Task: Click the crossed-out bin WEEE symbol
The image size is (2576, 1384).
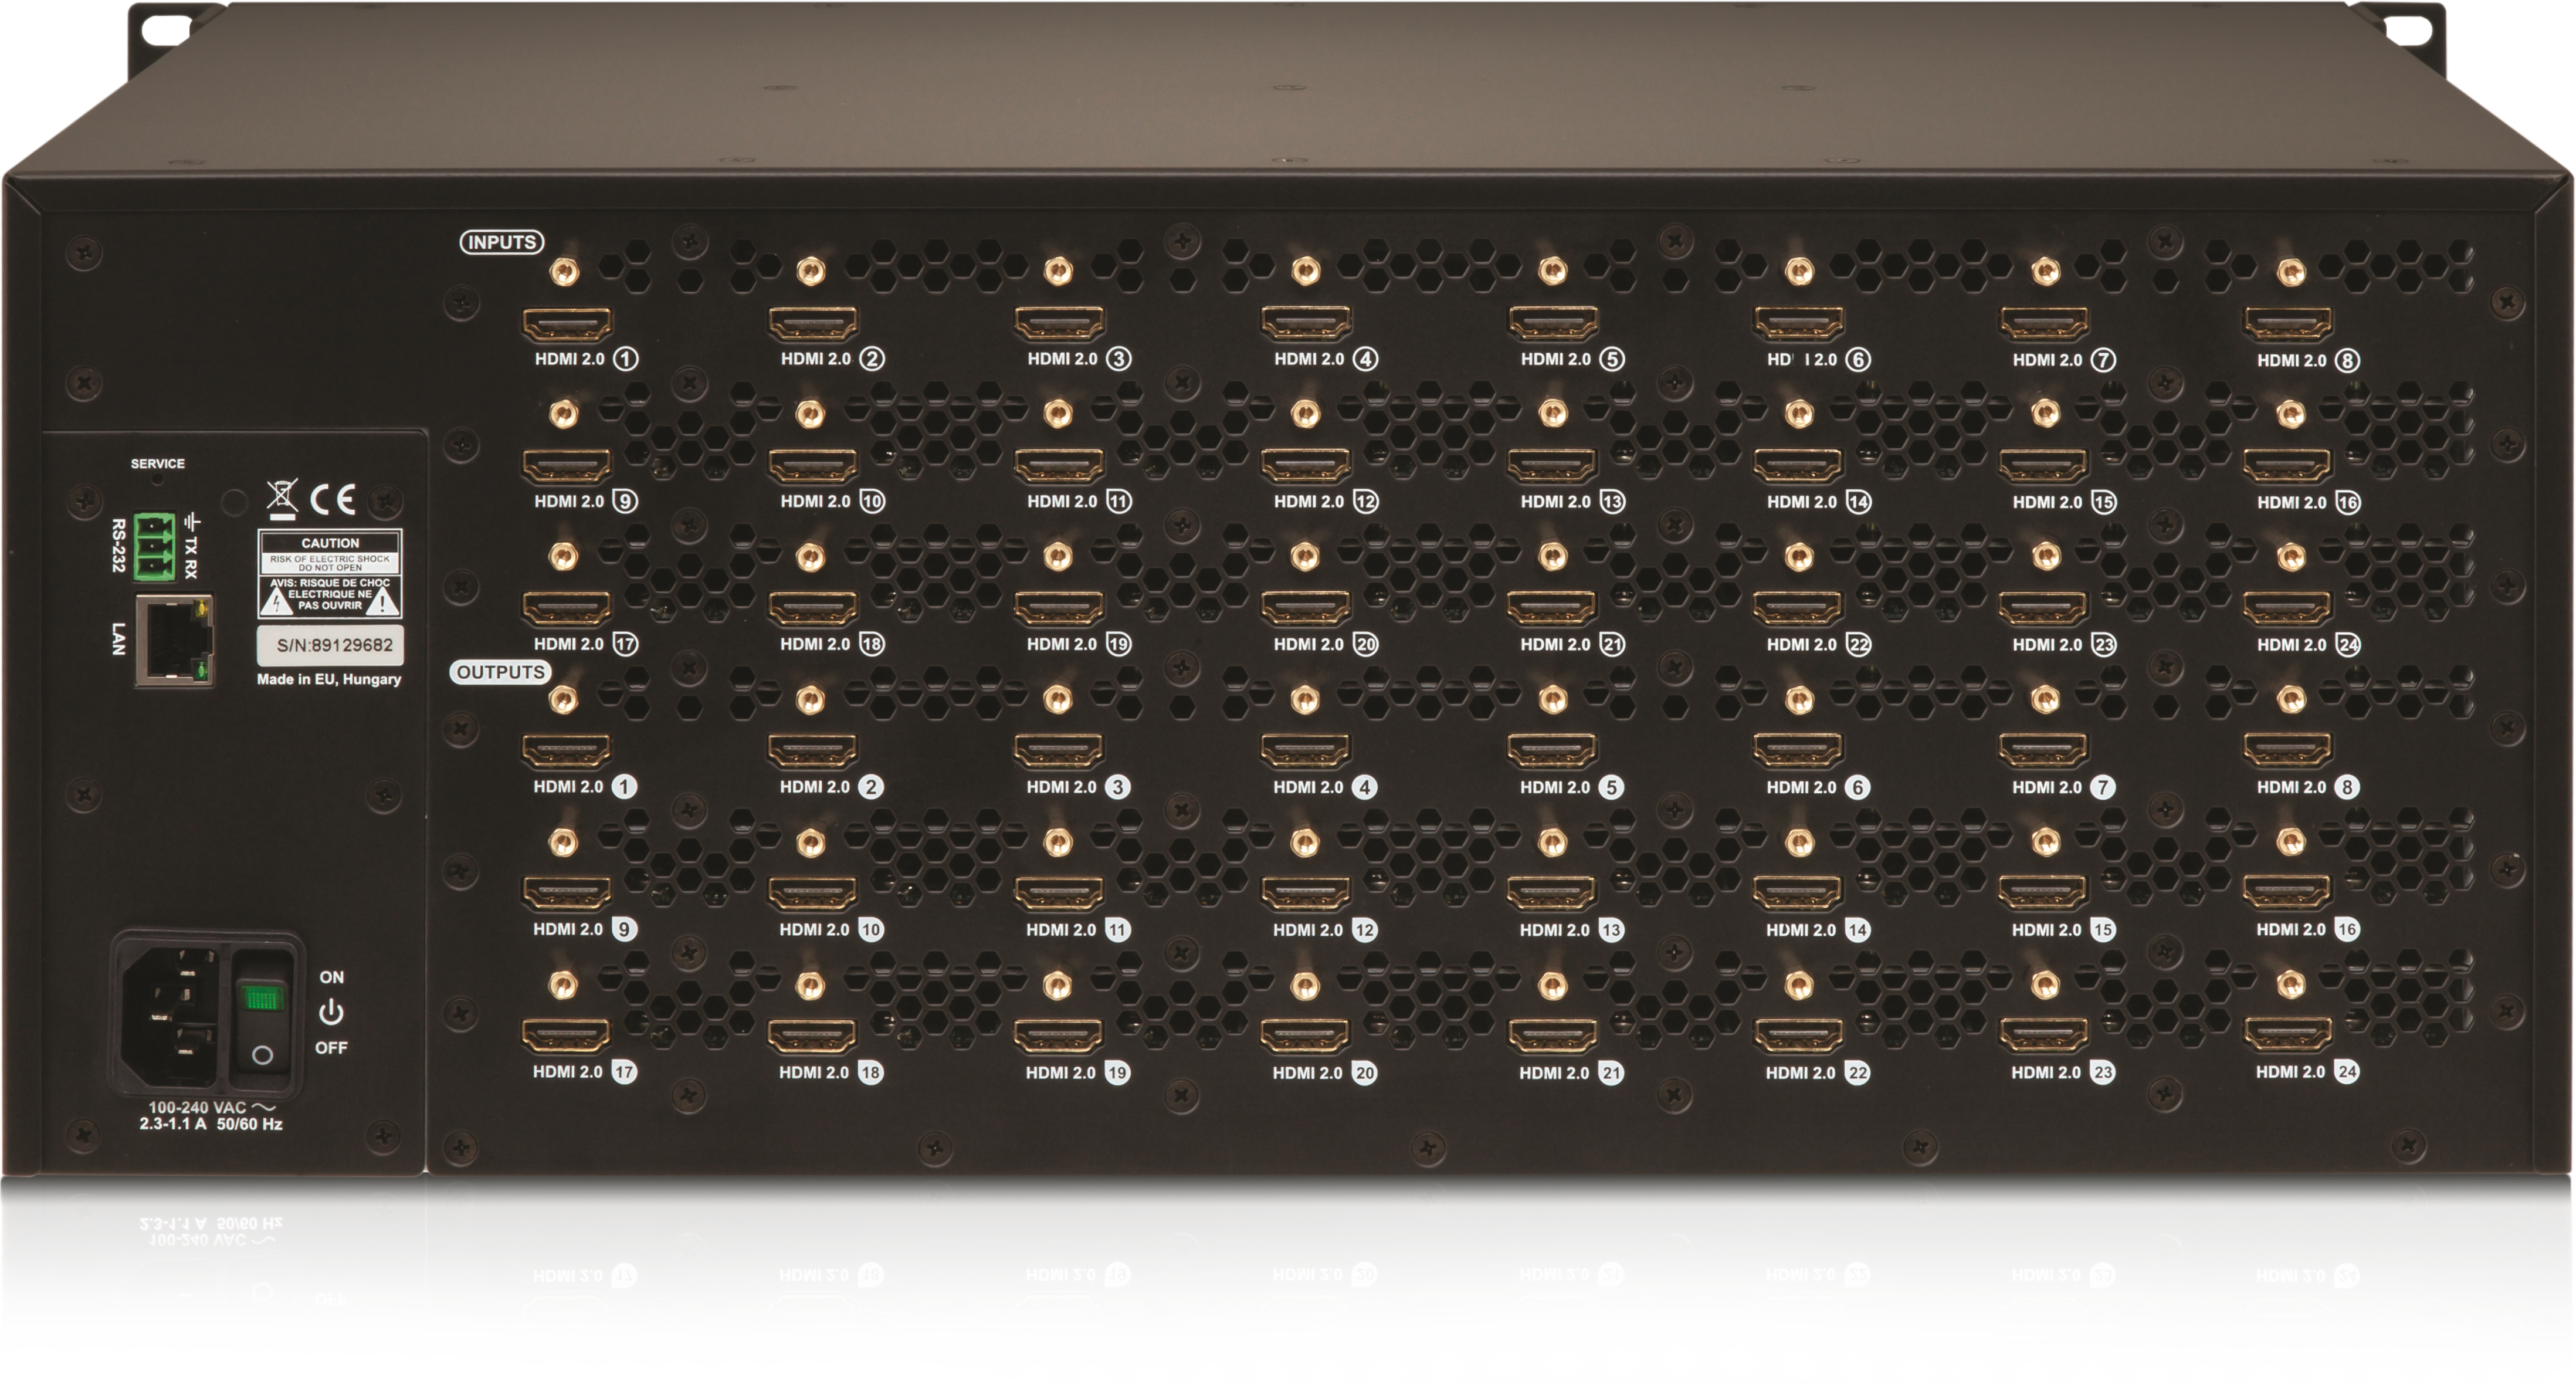Action: point(283,499)
